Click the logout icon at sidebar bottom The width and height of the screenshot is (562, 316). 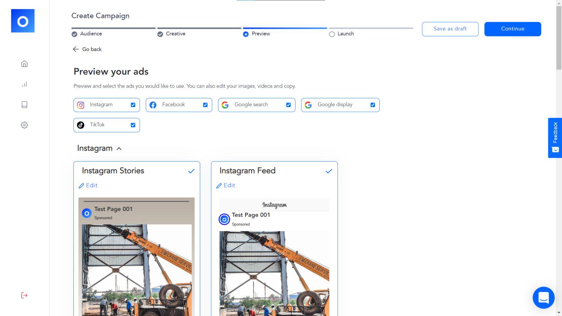24,295
